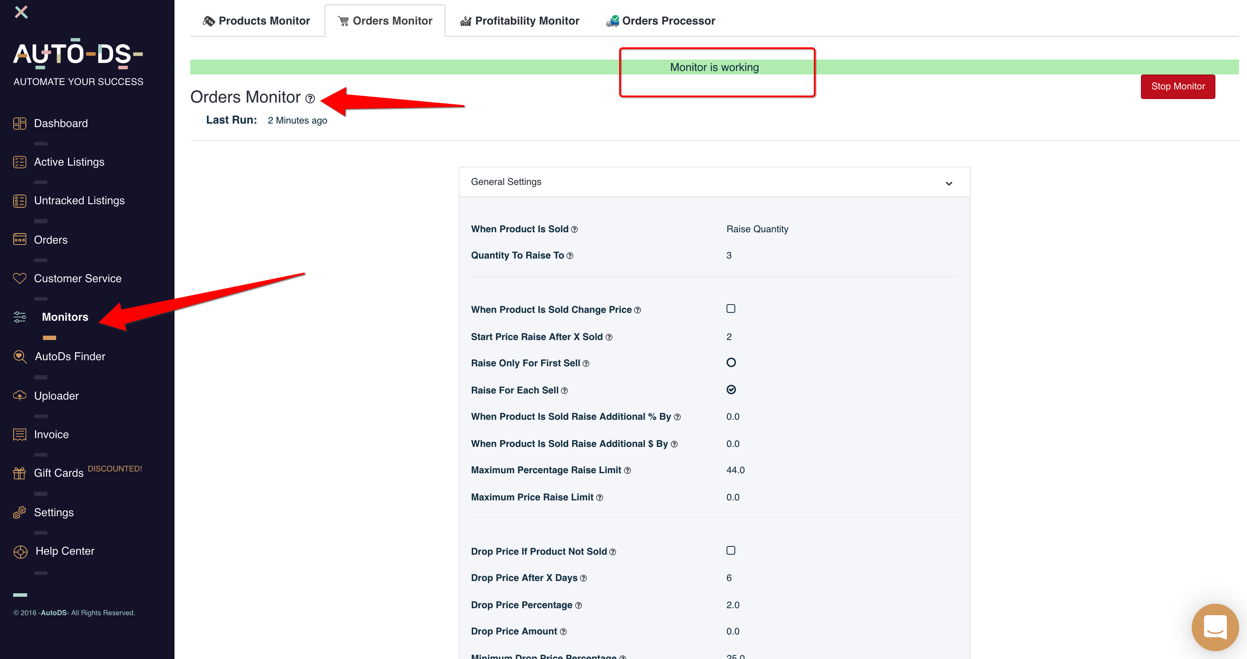Click the Stop Monitor button
The height and width of the screenshot is (659, 1247).
point(1178,87)
